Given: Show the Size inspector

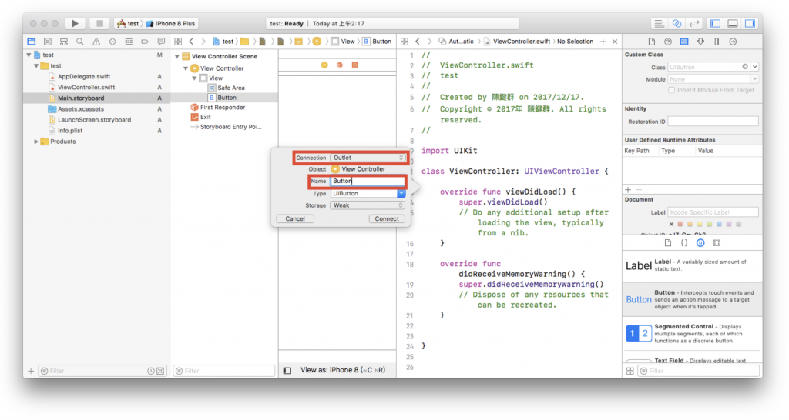Looking at the screenshot, I should [717, 42].
